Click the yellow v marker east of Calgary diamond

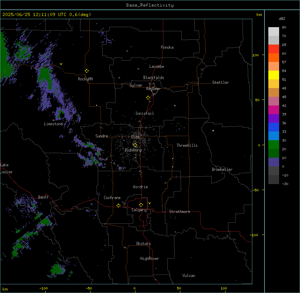(149, 203)
